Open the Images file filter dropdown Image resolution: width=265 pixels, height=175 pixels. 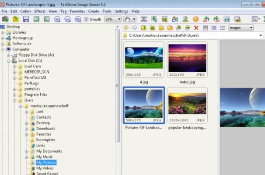point(241,28)
